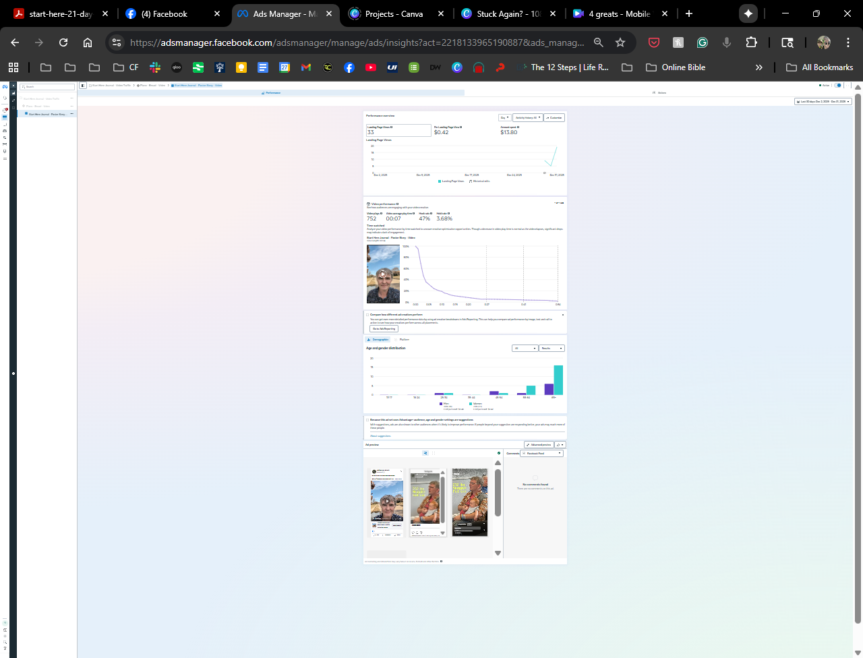The height and width of the screenshot is (658, 863).
Task: Open the Activity history dropdown
Action: pyautogui.click(x=527, y=118)
